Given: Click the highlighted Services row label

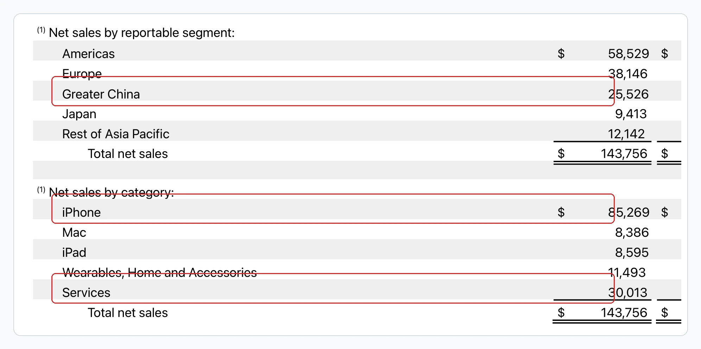Looking at the screenshot, I should click(x=86, y=293).
